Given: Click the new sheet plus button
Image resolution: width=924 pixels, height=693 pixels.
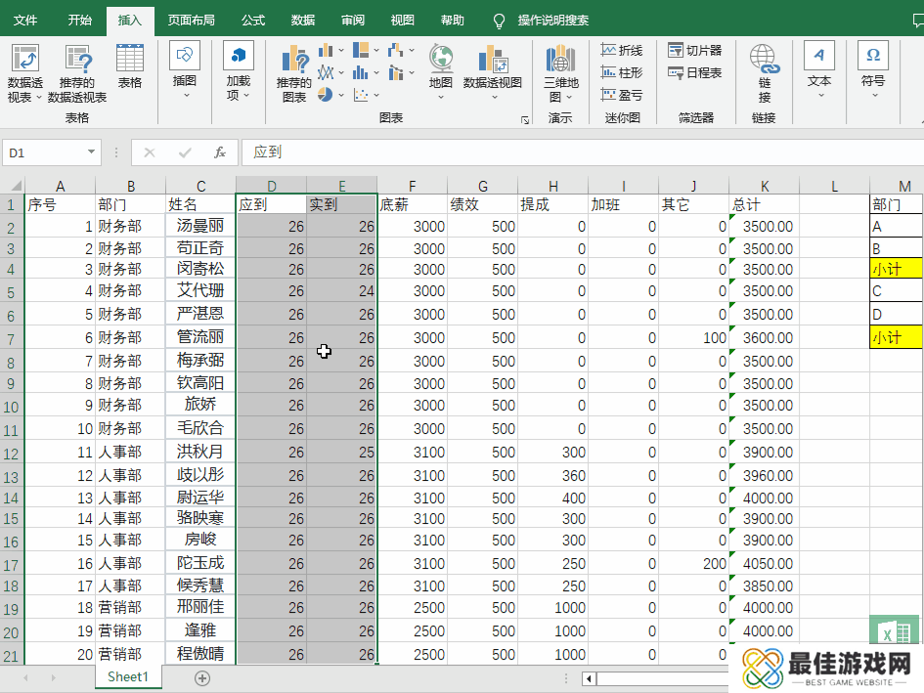Looking at the screenshot, I should coord(202,677).
